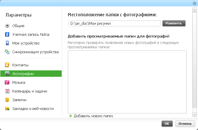
Task: Click the camera icon next to Фотографии
Action: tap(7, 74)
